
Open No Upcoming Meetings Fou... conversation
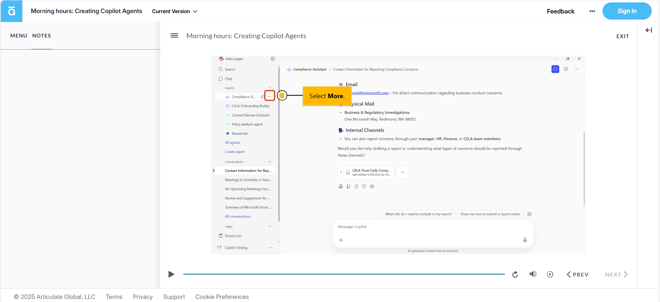click(x=248, y=189)
